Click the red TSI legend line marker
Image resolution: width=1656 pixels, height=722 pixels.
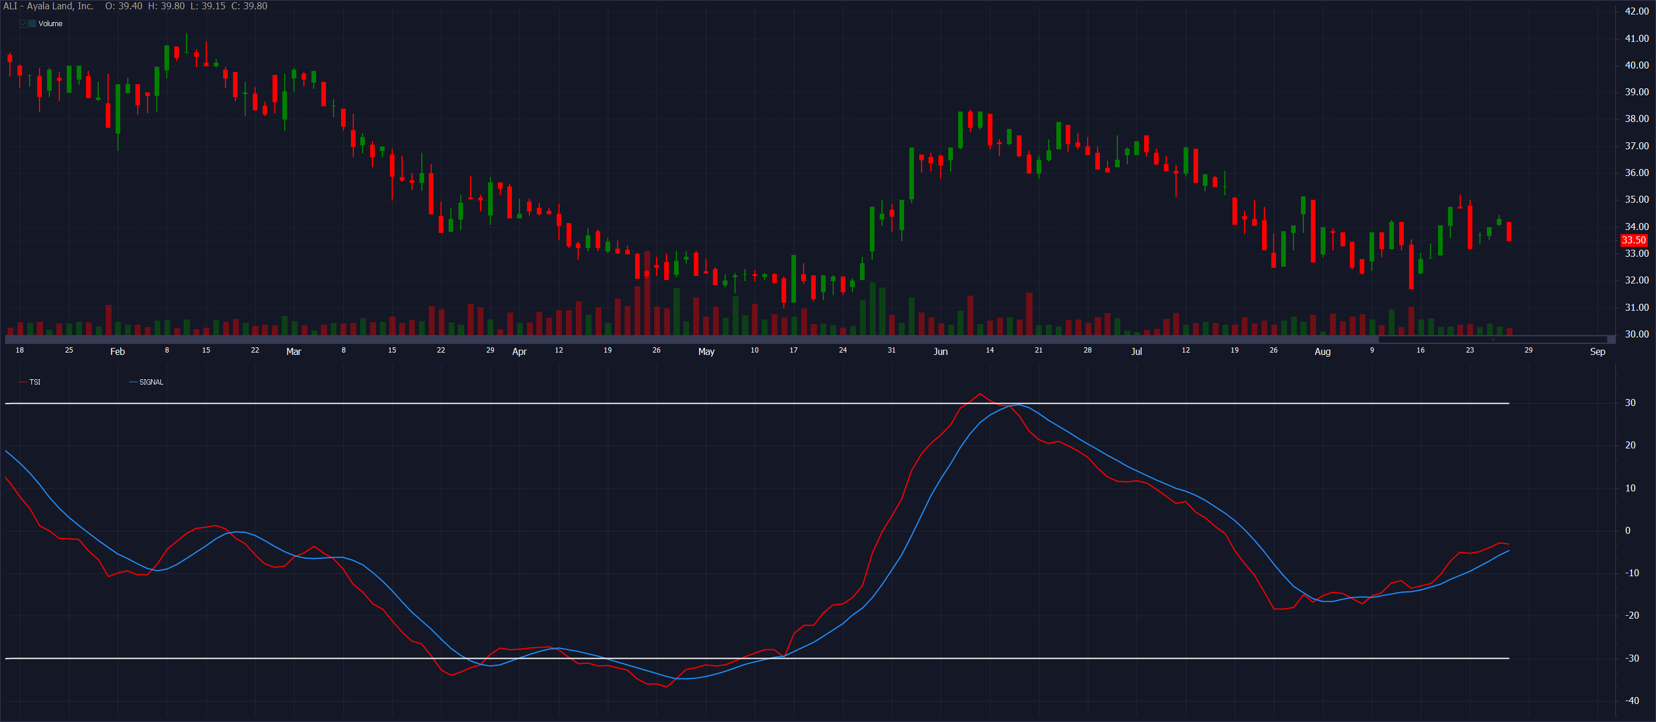click(23, 382)
